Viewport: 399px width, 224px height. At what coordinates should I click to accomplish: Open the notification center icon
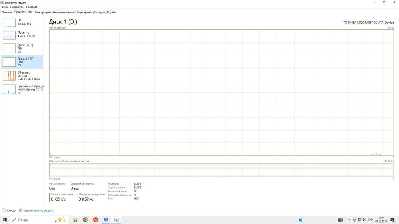pos(393,220)
